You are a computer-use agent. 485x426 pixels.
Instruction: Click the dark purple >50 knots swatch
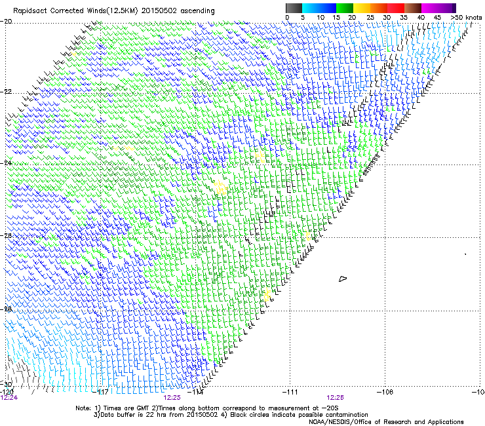tap(454, 8)
